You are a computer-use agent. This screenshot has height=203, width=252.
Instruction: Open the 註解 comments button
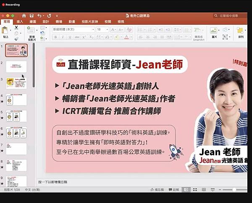174,190
